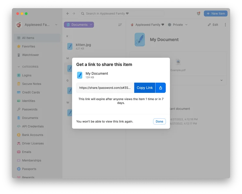The height and width of the screenshot is (194, 242).
Task: Select All Items in sidebar
Action: (37, 38)
